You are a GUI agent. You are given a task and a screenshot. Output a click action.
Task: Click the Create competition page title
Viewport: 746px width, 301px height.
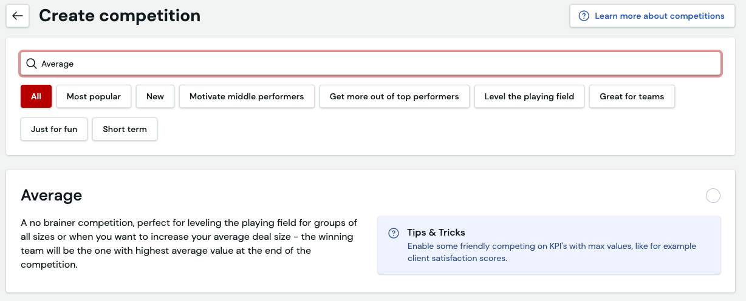coord(120,16)
